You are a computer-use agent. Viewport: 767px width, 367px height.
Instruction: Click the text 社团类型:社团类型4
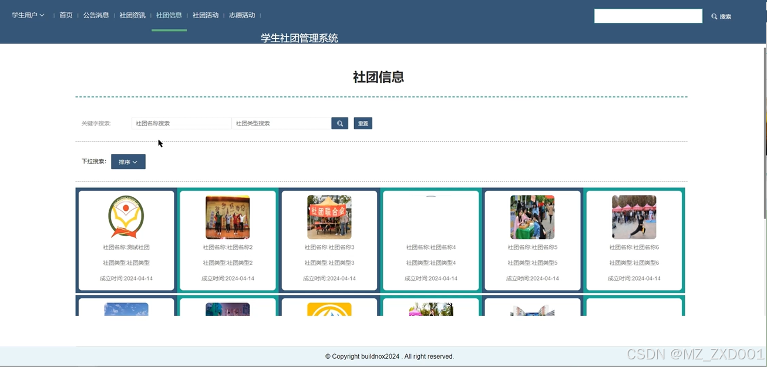pos(431,262)
